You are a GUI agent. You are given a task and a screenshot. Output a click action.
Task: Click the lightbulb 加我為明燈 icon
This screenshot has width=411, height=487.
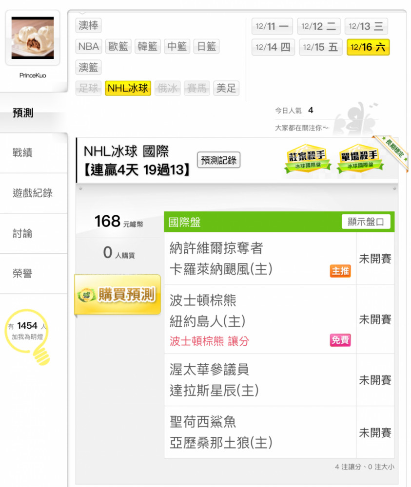click(x=27, y=337)
